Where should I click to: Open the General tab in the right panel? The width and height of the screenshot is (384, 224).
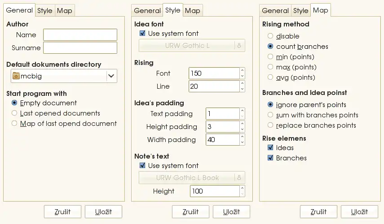coord(275,11)
